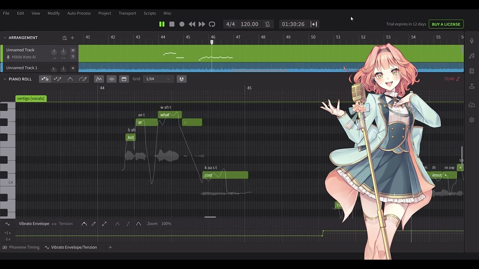
Task: Solo the Hibiki Koto AI track
Action: (73, 57)
